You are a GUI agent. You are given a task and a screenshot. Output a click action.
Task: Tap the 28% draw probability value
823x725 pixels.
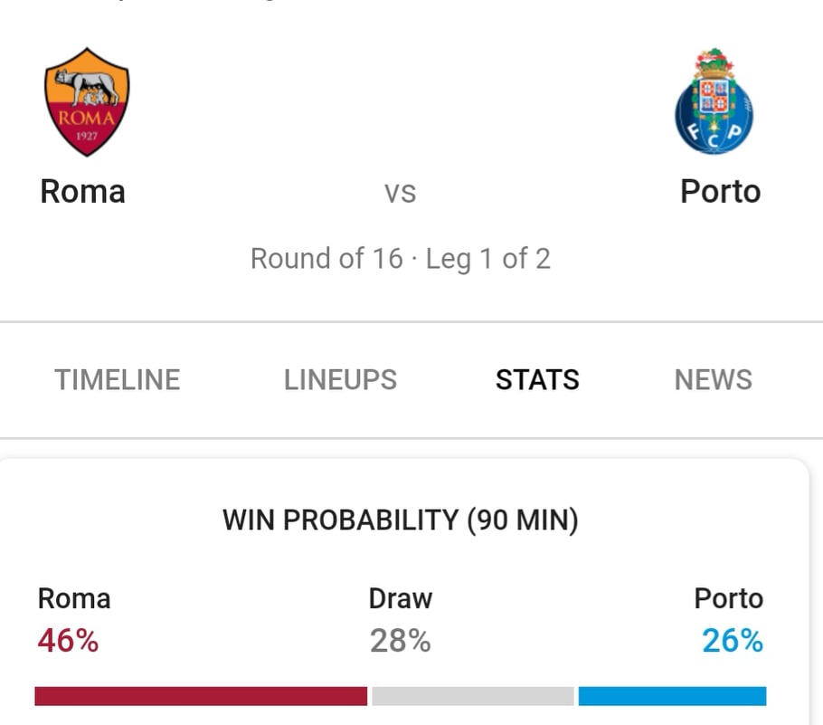(x=400, y=641)
